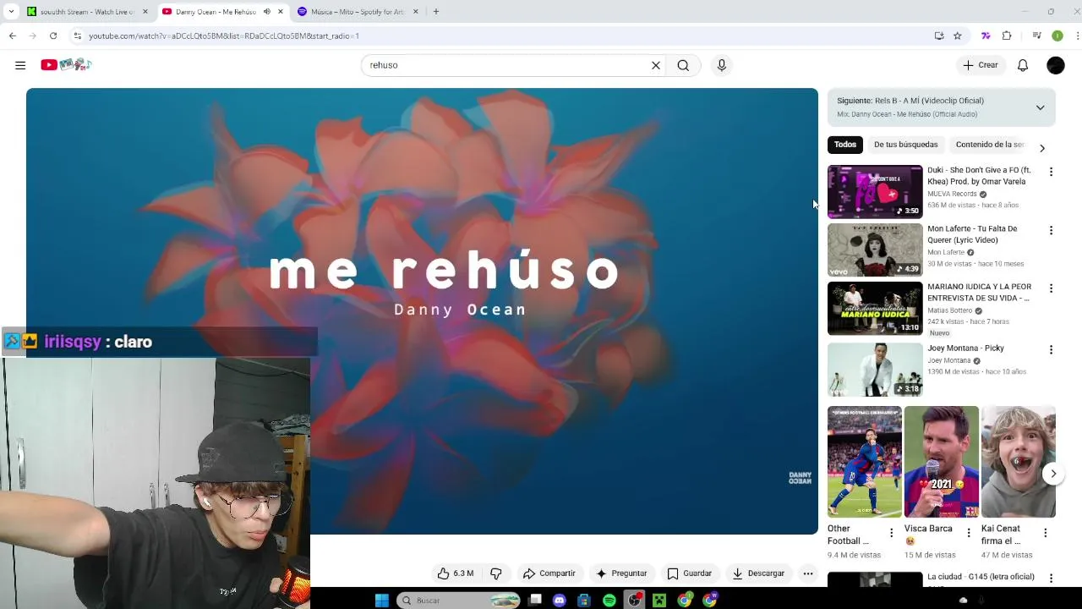Image resolution: width=1082 pixels, height=609 pixels.
Task: Open Discord from taskbar
Action: pyautogui.click(x=559, y=601)
